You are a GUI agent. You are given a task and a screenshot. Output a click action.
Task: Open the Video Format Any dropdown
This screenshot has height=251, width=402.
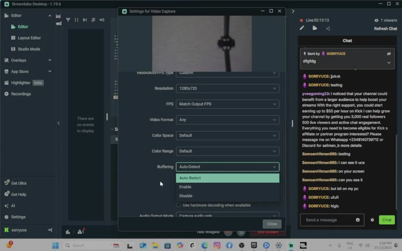click(x=228, y=120)
